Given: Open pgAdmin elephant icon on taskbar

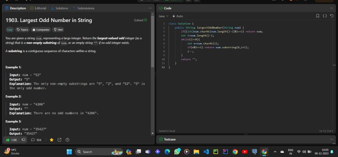Looking at the screenshot, I should (254, 152).
